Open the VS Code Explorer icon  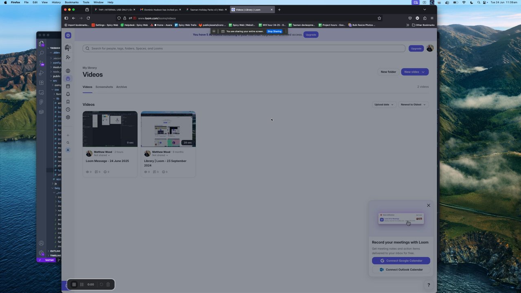pyautogui.click(x=42, y=44)
